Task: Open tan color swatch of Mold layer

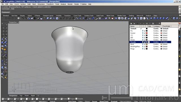Action: 147,44
